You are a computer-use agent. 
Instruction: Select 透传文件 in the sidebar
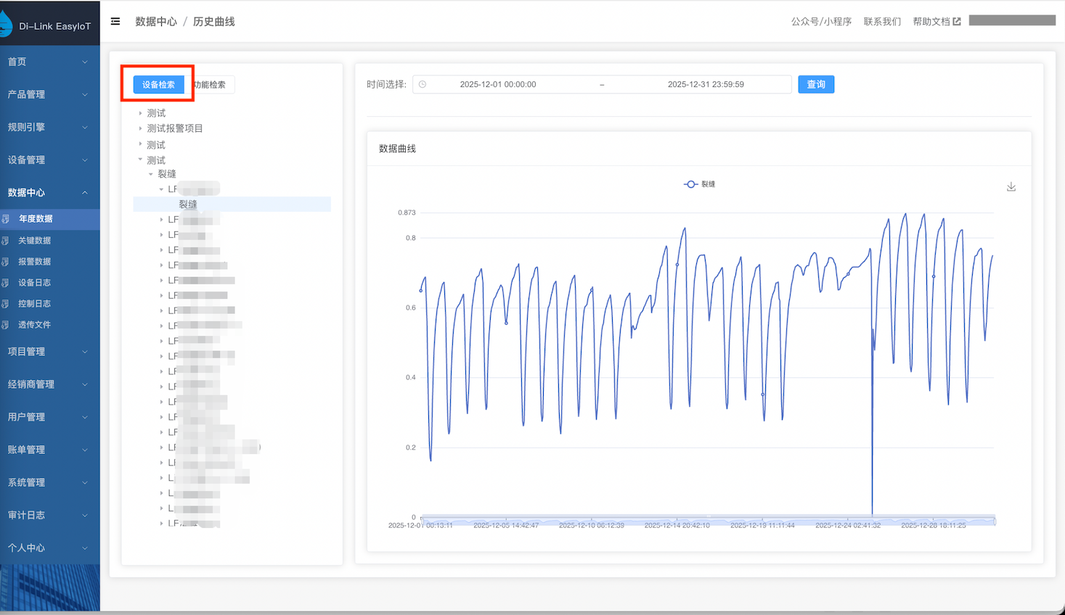pos(34,325)
